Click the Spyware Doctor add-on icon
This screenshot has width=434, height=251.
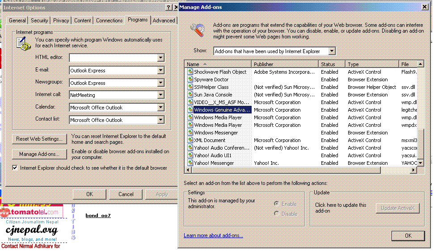[x=190, y=79]
